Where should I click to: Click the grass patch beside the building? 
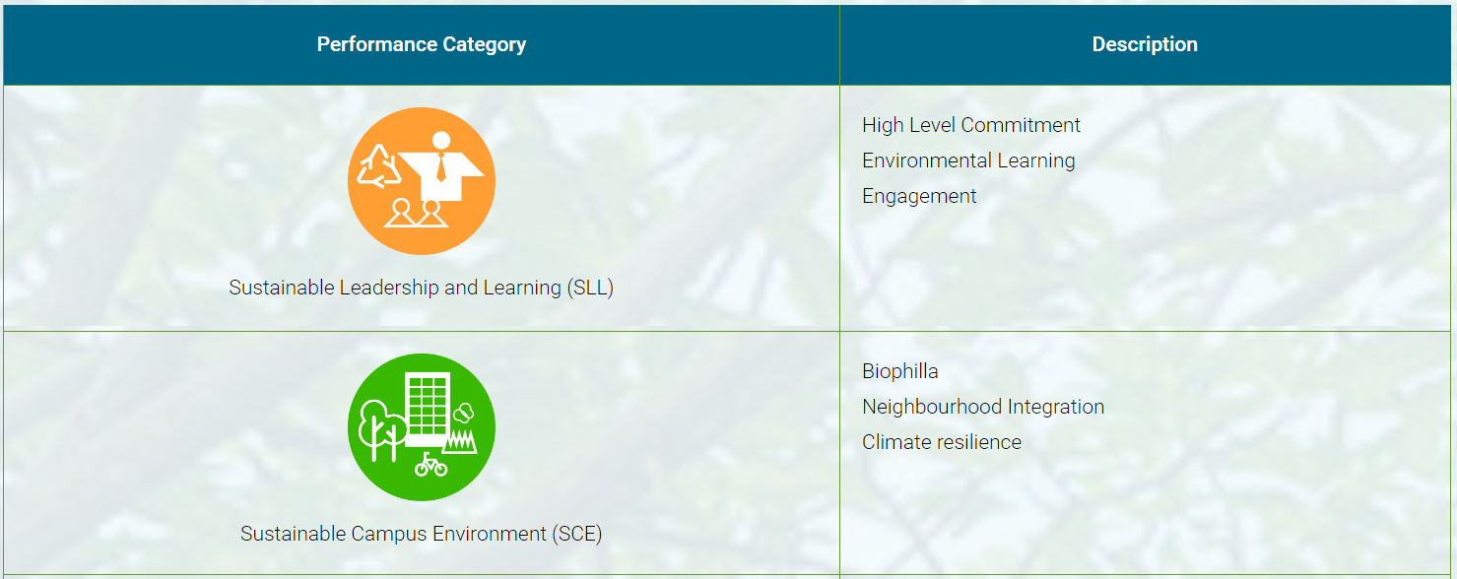pos(460,441)
